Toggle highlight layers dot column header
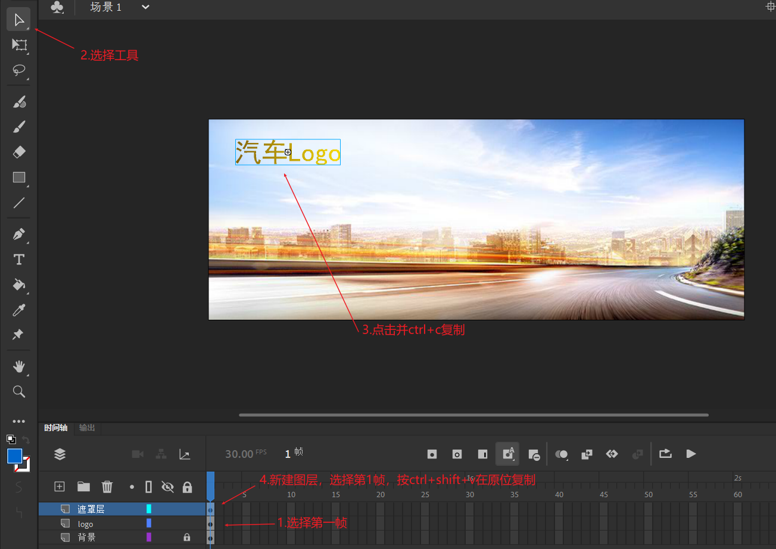 tap(132, 486)
